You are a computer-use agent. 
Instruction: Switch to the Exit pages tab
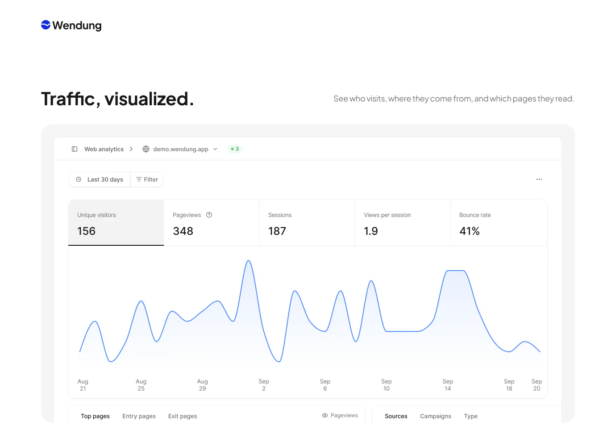[x=183, y=416]
